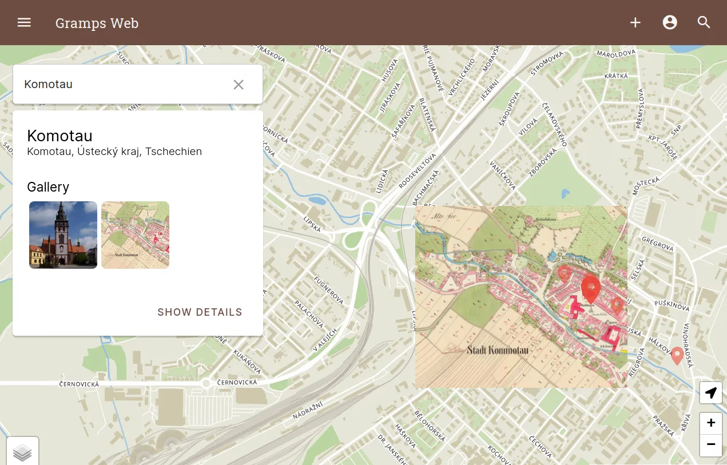This screenshot has height=465, width=727.
Task: Open the navigation drawer with the hamburger menu
Action: coord(24,22)
